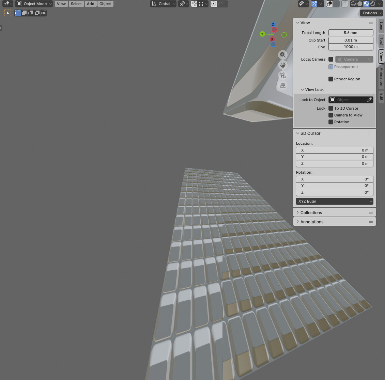Open the Tool sidebar tab
This screenshot has width=385, height=380.
point(381,41)
